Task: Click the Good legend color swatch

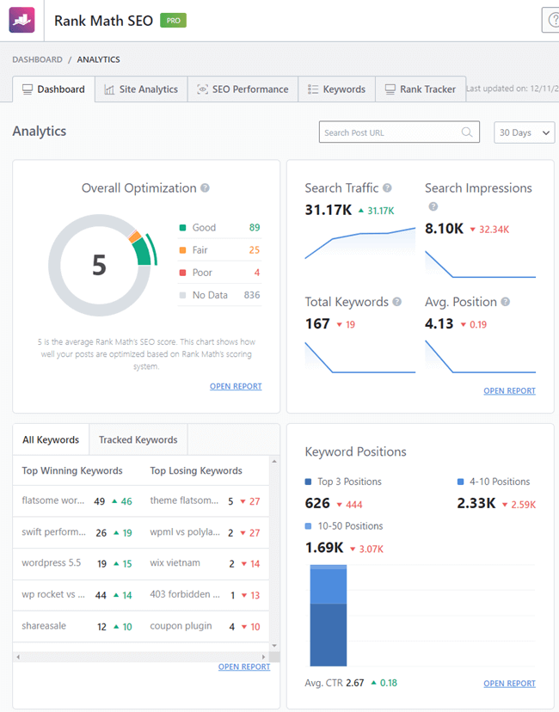Action: 182,228
